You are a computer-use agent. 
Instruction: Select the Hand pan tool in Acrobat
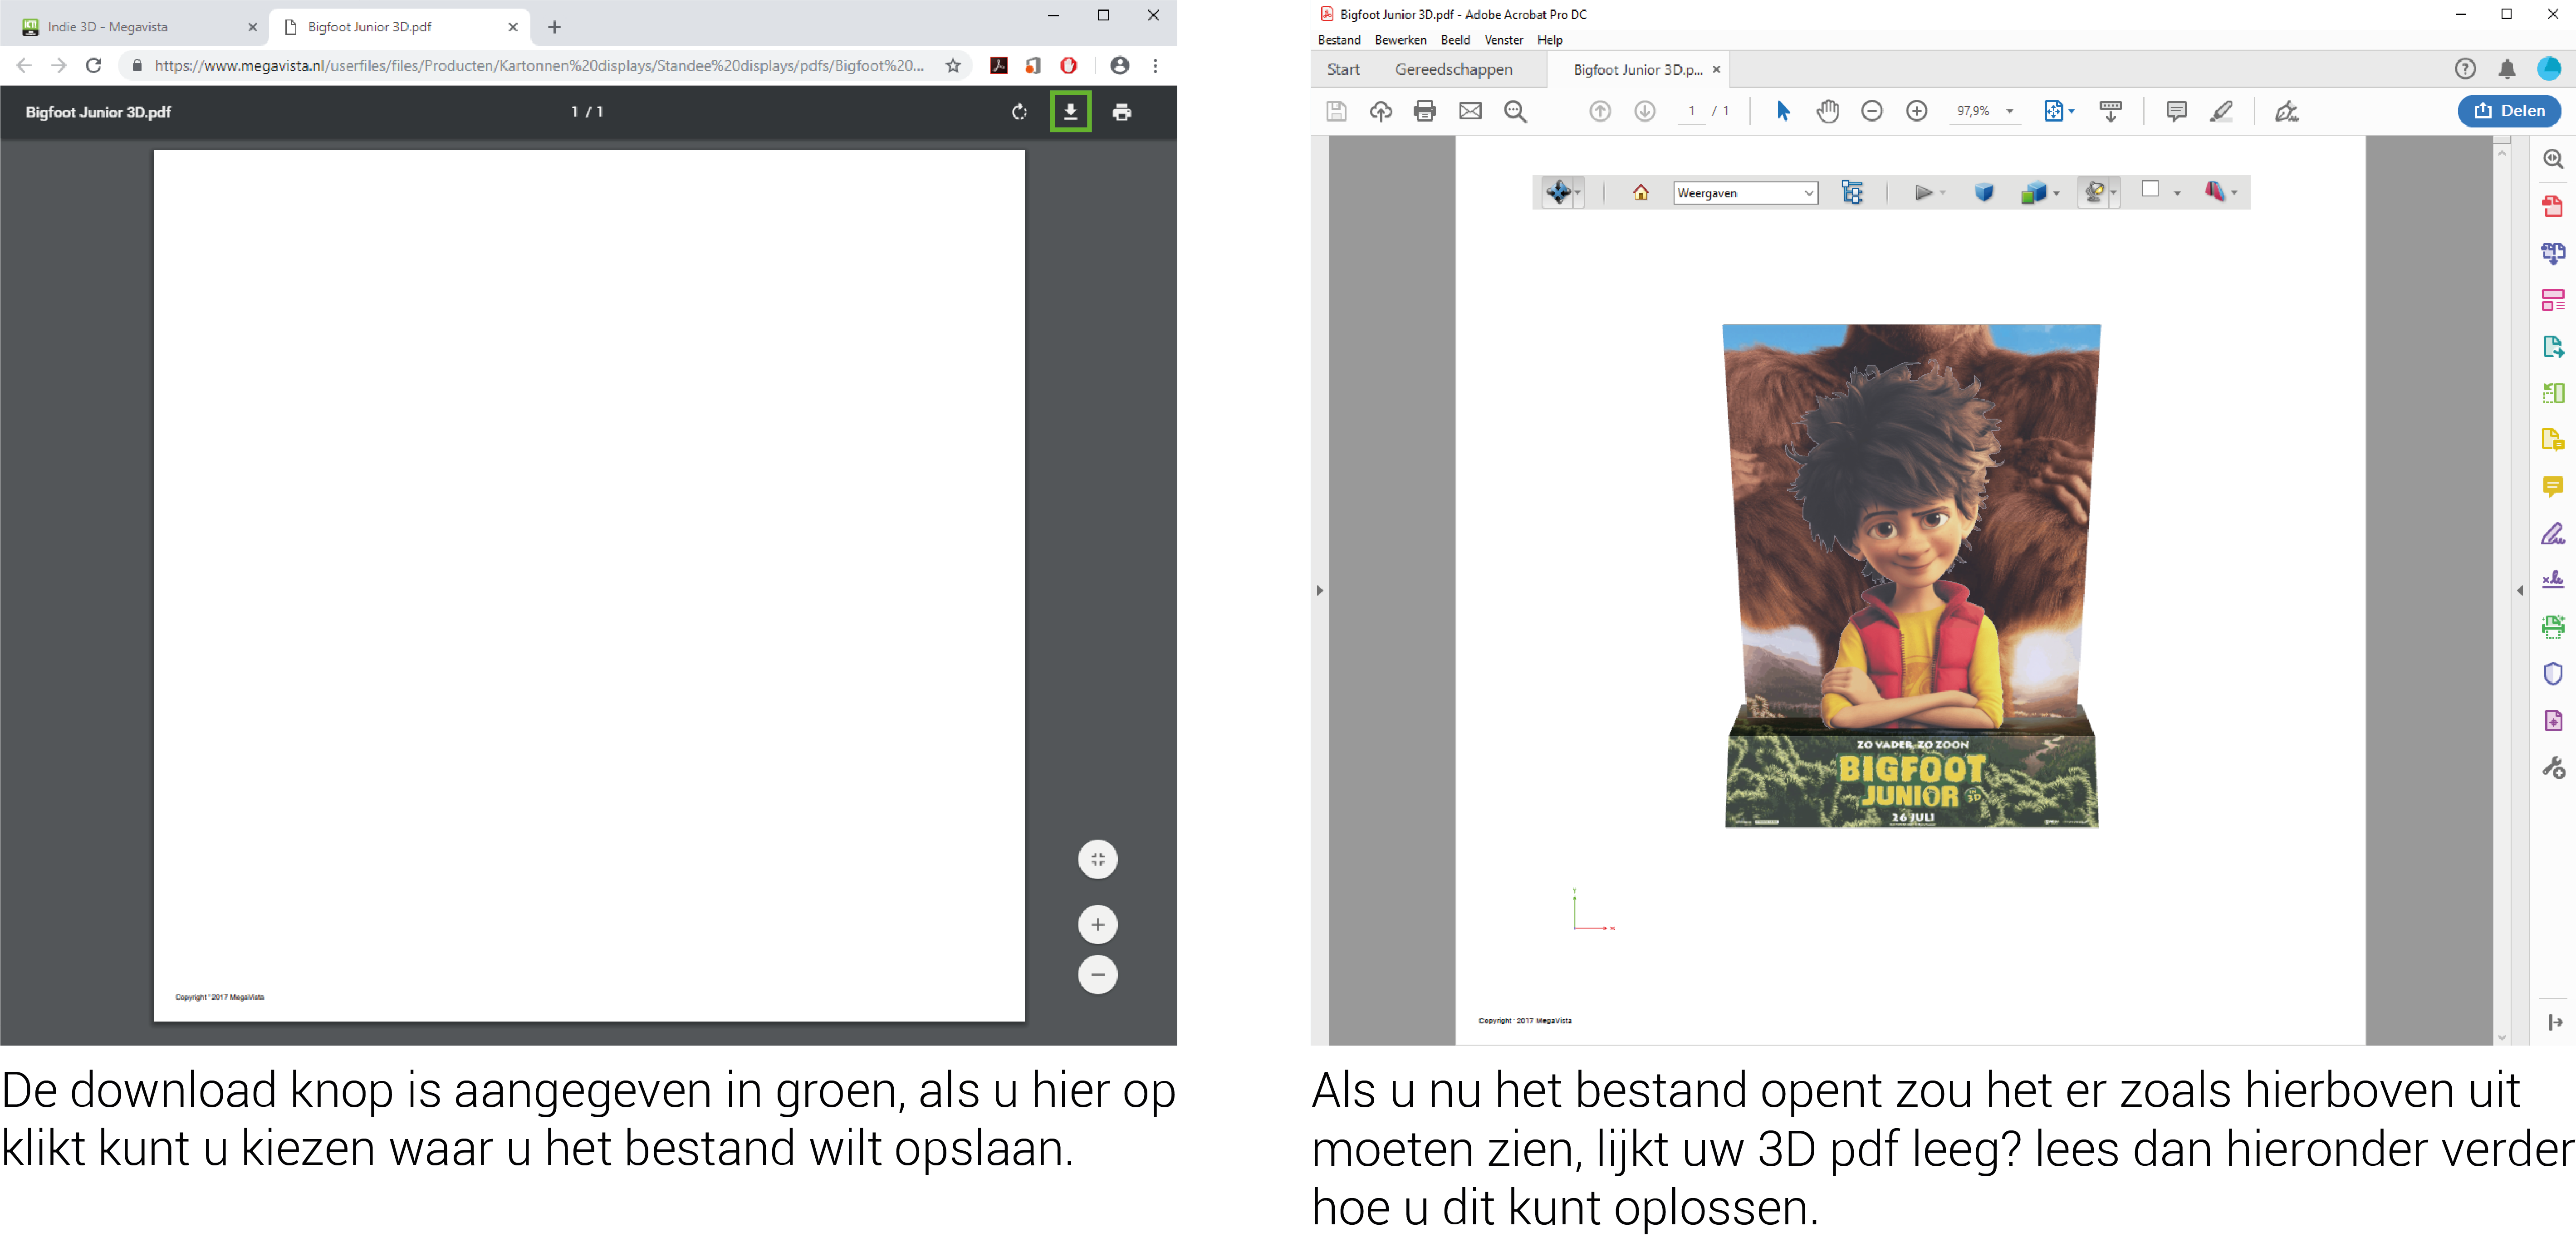(x=1827, y=111)
